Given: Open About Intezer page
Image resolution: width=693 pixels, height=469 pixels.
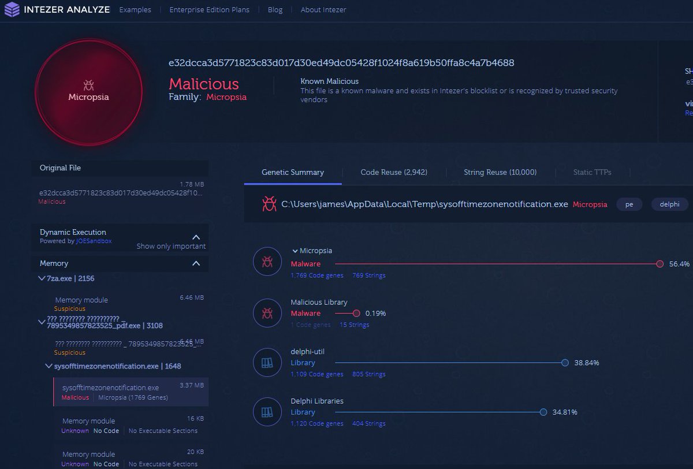Looking at the screenshot, I should pyautogui.click(x=323, y=10).
